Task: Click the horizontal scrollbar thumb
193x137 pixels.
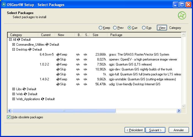Action: point(63,111)
